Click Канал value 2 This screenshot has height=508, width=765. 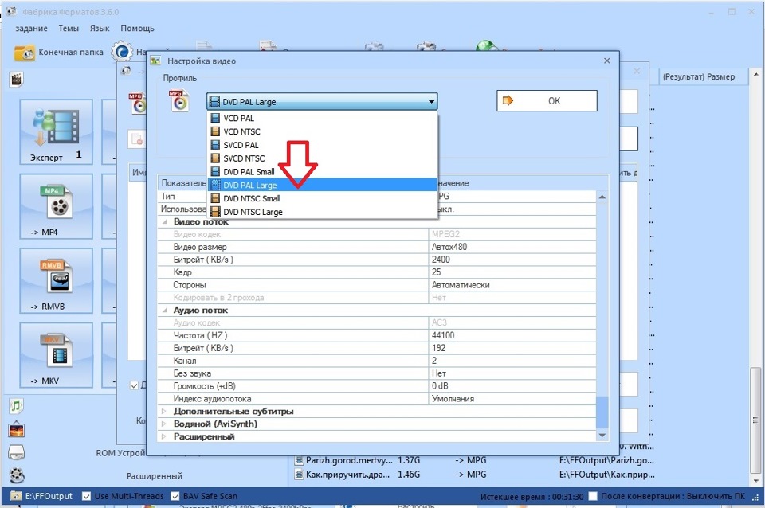(x=512, y=361)
